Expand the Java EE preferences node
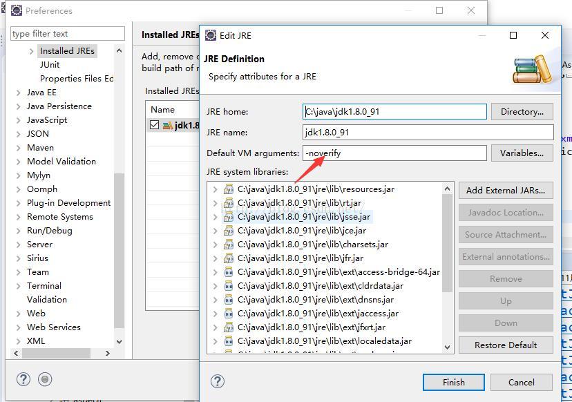Viewport: 572px width, 402px height. [x=18, y=93]
